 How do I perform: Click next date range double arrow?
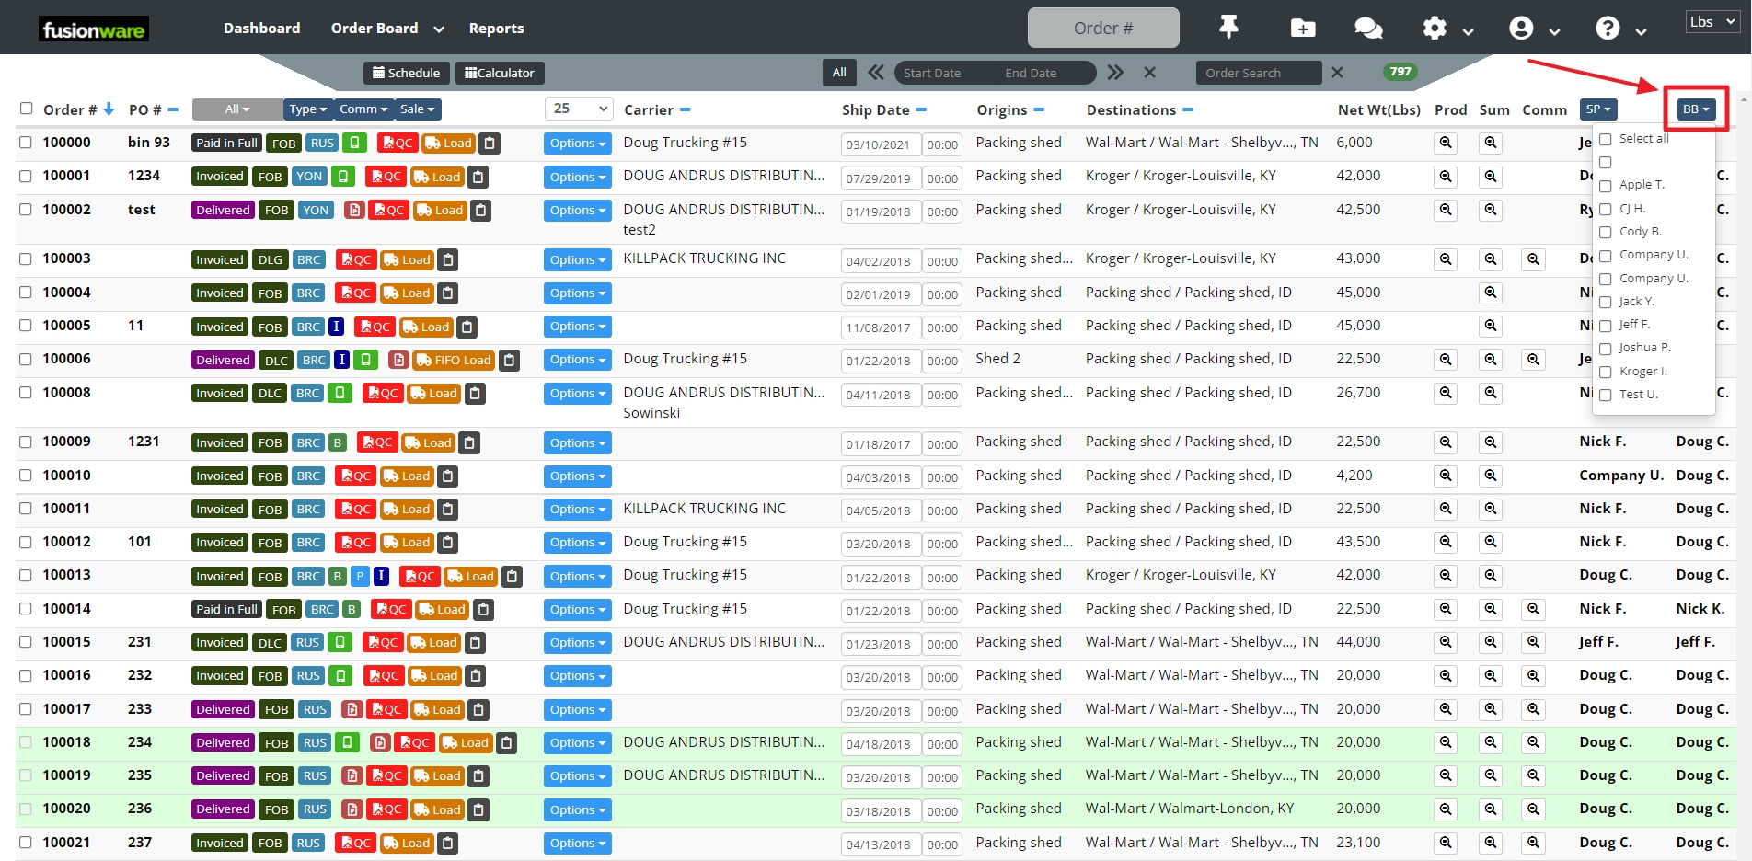[x=1115, y=73]
